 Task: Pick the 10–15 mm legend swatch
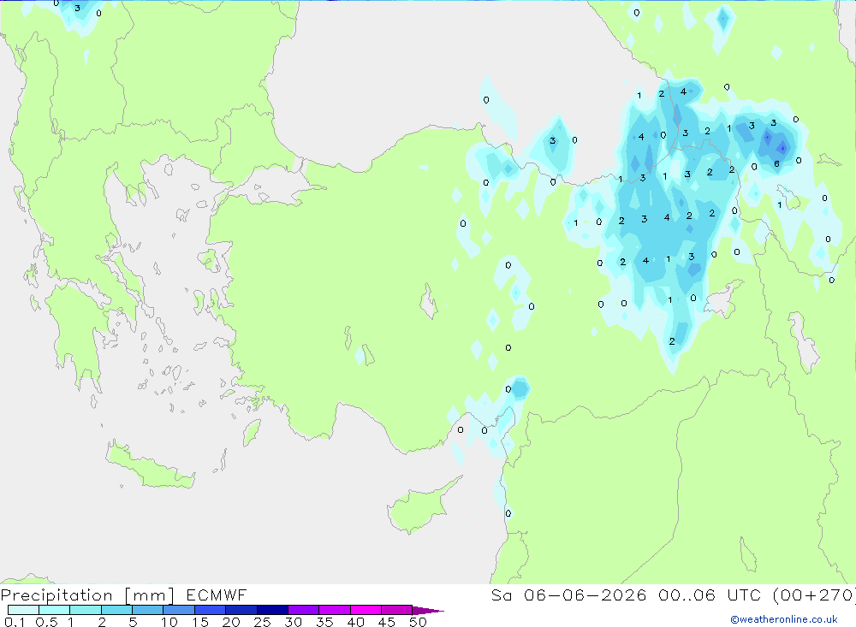pos(179,610)
